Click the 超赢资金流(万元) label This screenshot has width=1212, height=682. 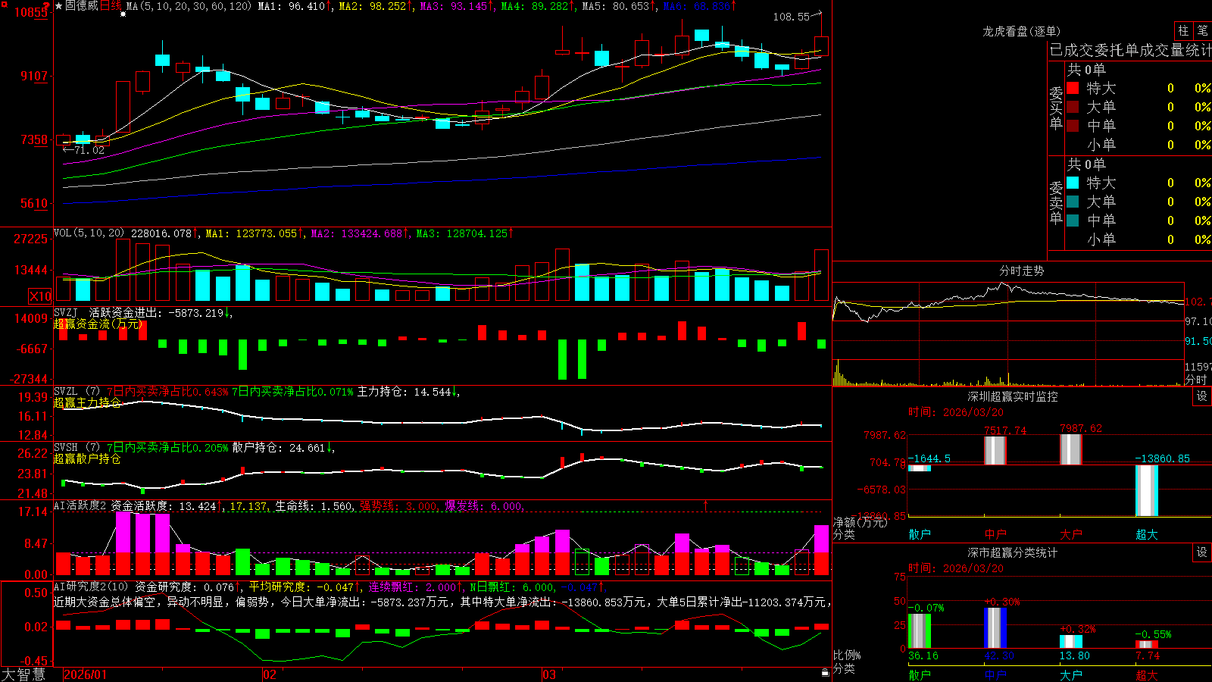(98, 324)
